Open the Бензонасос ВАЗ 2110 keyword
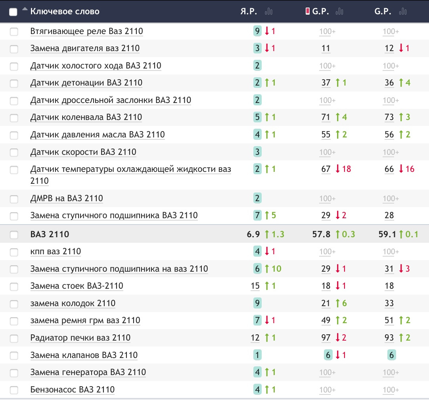 tap(72, 390)
